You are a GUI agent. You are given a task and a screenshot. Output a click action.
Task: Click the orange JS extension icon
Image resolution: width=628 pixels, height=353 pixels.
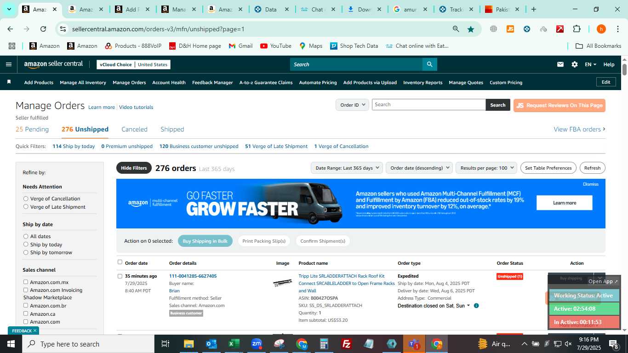click(x=510, y=29)
